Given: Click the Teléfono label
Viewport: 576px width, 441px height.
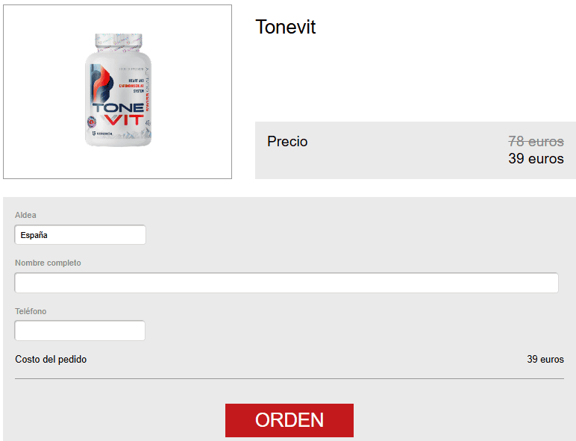Looking at the screenshot, I should pyautogui.click(x=31, y=311).
